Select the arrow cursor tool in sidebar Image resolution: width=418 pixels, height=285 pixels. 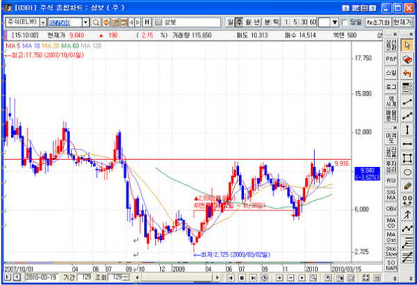tap(408, 46)
